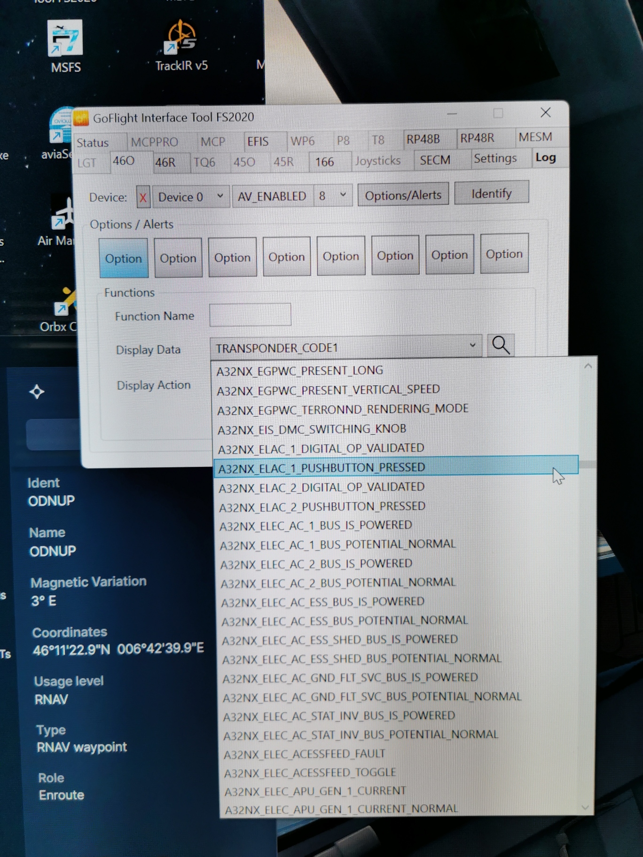Open the SECM tab
This screenshot has width=643, height=857.
click(435, 160)
